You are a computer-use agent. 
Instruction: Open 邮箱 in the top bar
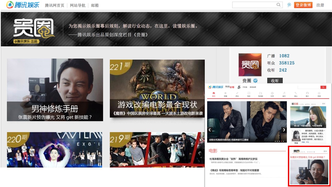pos(95,5)
